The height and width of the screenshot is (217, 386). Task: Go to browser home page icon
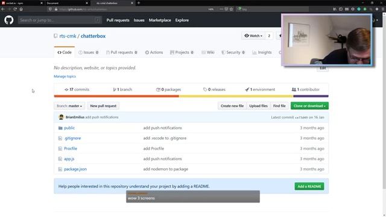pyautogui.click(x=21, y=9)
